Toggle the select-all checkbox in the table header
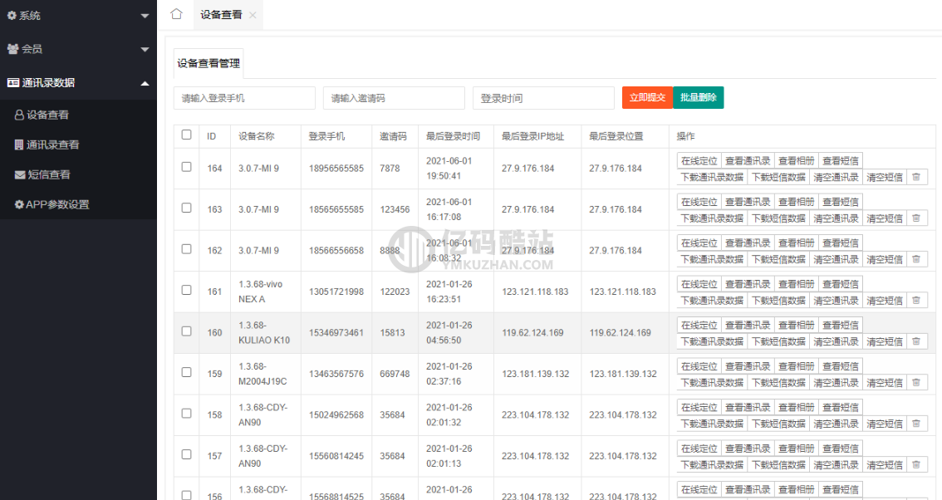Viewport: 942px width, 500px height. coord(186,135)
